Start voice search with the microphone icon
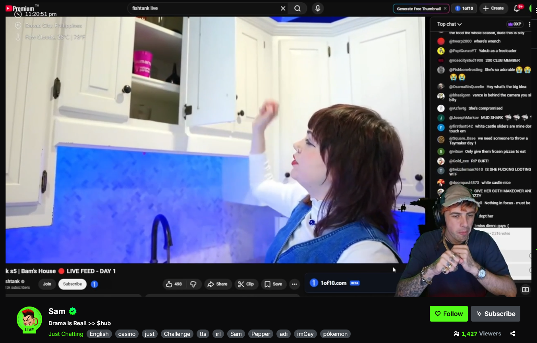The height and width of the screenshot is (343, 537). (317, 8)
